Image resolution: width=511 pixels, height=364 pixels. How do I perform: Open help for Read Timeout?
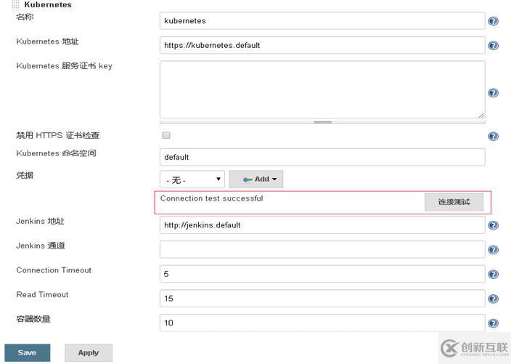[493, 299]
